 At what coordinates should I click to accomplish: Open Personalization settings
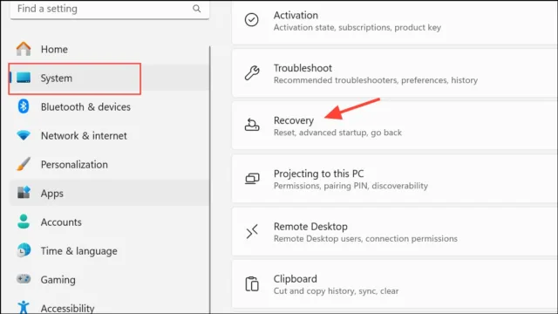pyautogui.click(x=110, y=165)
